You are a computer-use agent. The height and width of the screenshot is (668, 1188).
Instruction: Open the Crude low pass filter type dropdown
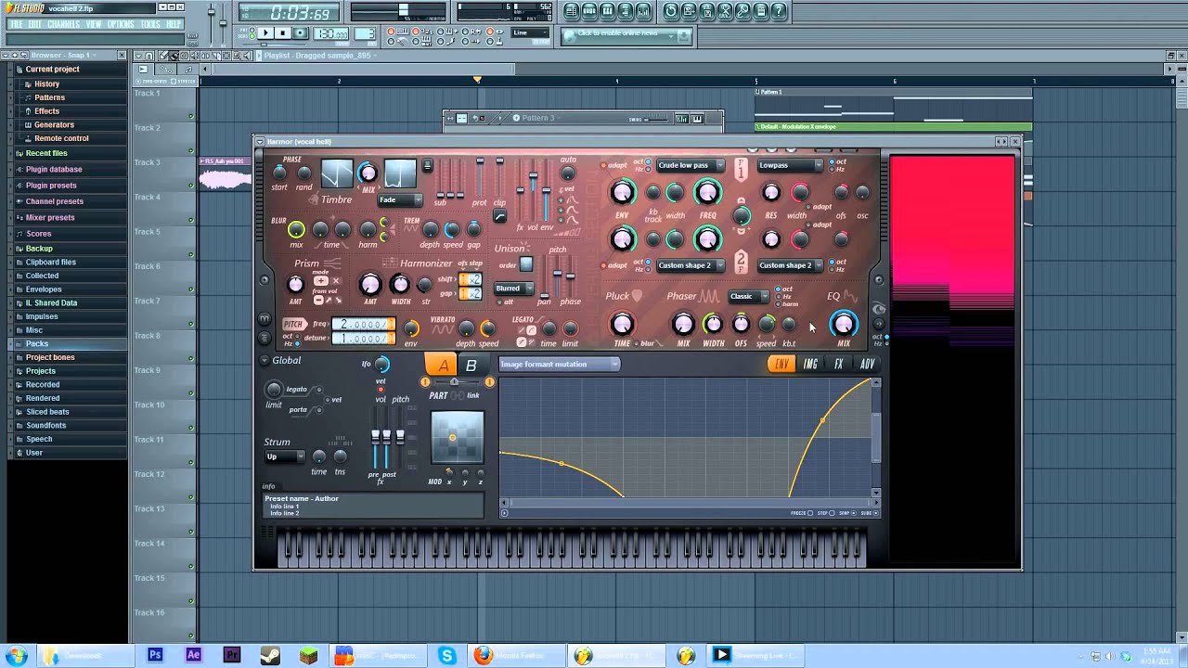(691, 165)
